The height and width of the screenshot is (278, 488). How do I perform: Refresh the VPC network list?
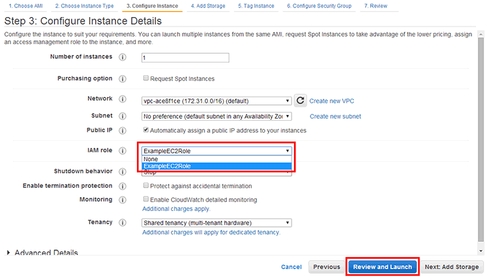[x=300, y=100]
